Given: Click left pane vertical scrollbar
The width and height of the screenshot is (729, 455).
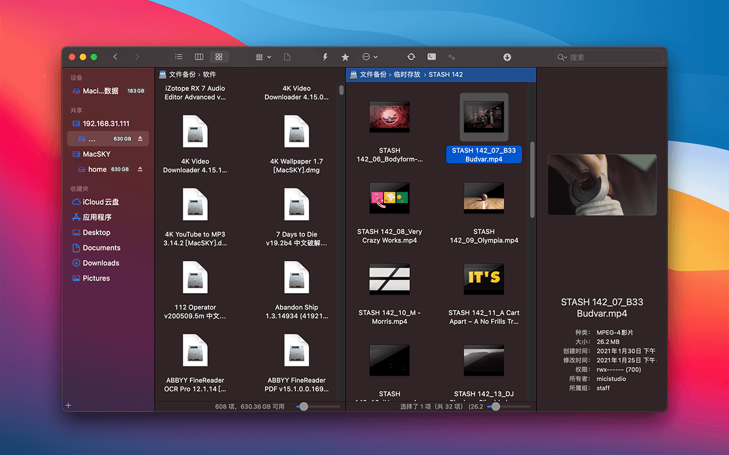Looking at the screenshot, I should pyautogui.click(x=341, y=90).
